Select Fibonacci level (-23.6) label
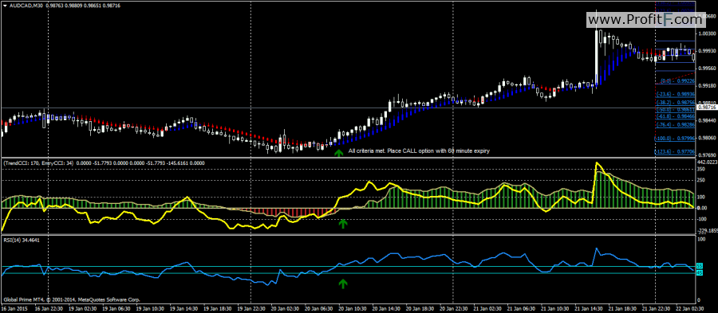The image size is (718, 313). [664, 94]
